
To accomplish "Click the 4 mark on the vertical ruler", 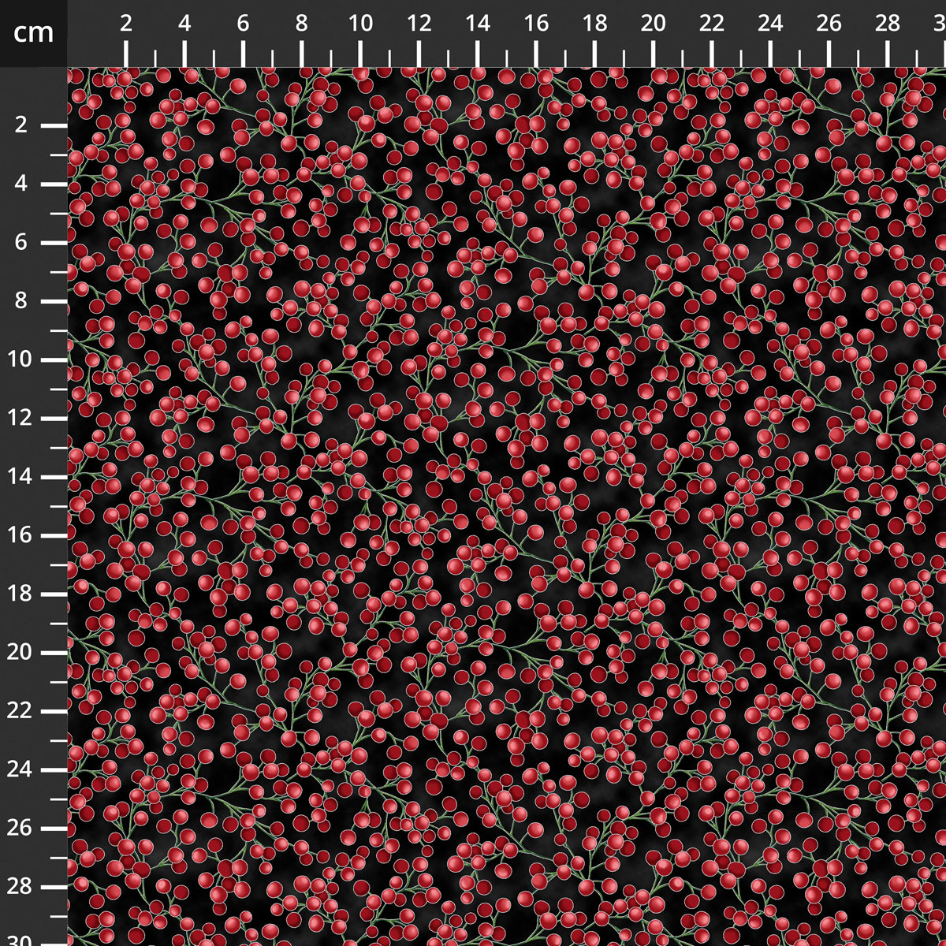I will pyautogui.click(x=20, y=184).
